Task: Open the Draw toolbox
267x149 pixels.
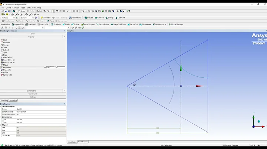Action: [33, 34]
